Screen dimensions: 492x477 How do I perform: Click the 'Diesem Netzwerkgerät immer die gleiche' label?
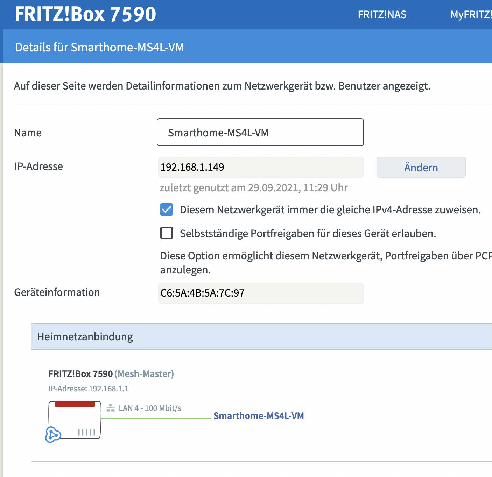coord(330,210)
